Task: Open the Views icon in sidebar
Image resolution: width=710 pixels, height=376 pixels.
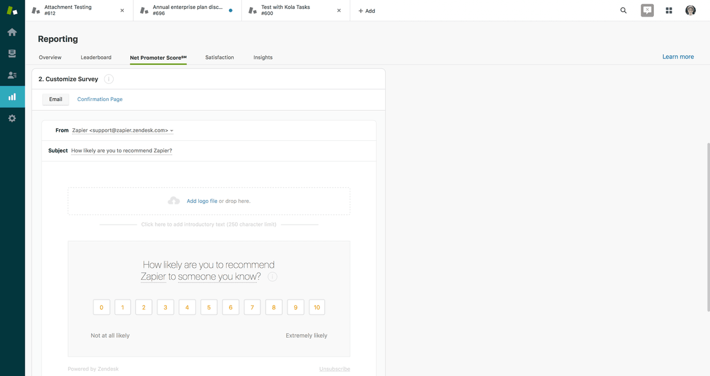Action: pyautogui.click(x=12, y=54)
